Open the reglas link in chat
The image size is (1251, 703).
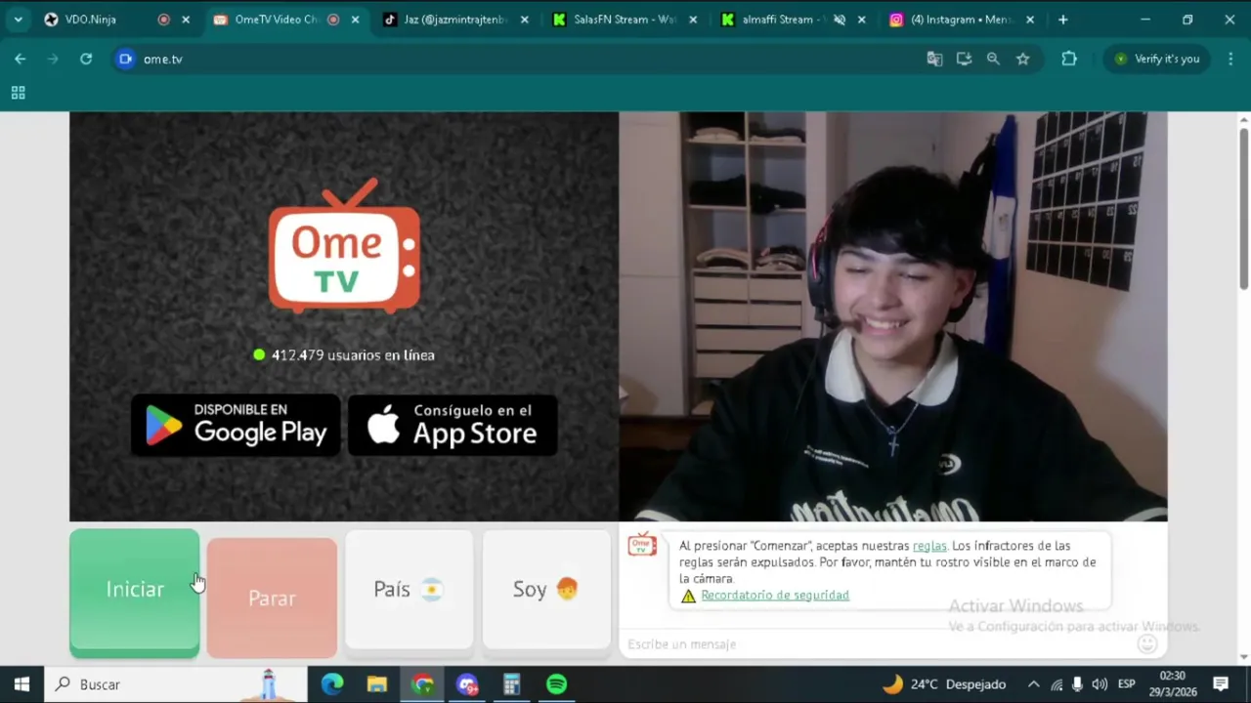[x=929, y=546]
